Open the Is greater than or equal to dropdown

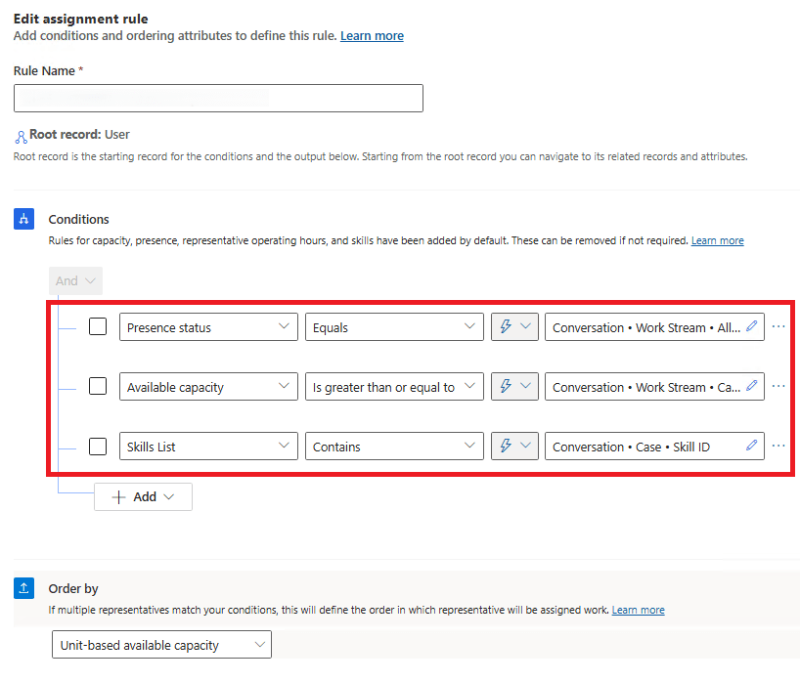click(x=394, y=387)
